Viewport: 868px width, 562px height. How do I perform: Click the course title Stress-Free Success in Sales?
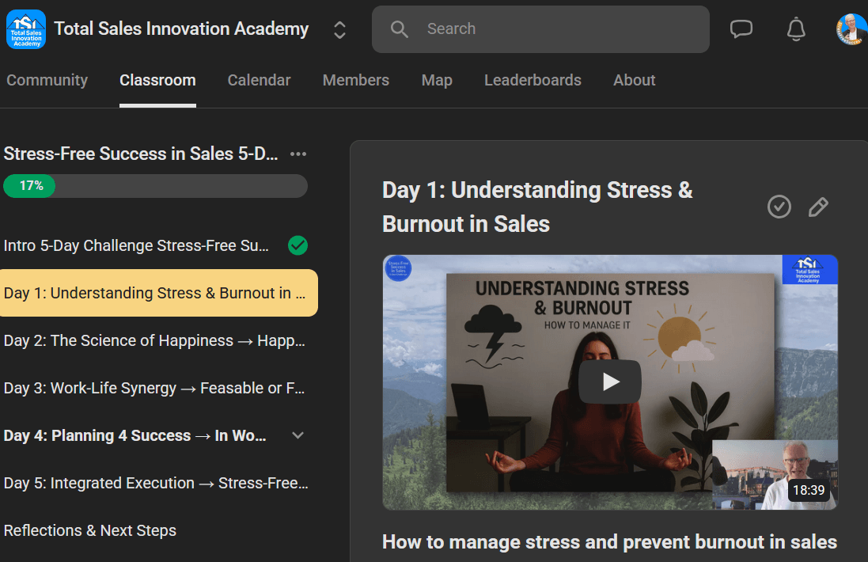141,154
